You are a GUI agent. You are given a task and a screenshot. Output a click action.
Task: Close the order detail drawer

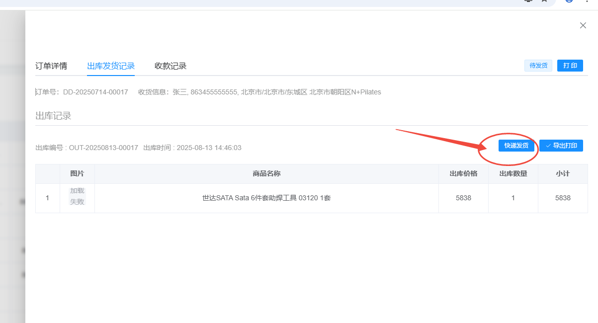point(583,26)
